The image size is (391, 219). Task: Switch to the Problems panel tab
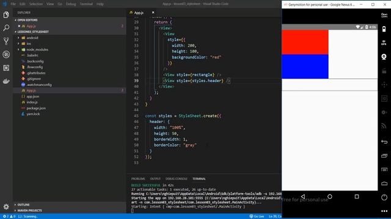[138, 179]
